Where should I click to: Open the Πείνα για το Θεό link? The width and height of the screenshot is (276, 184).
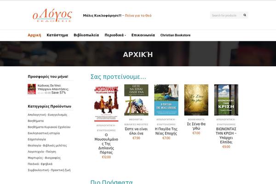coord(138,16)
